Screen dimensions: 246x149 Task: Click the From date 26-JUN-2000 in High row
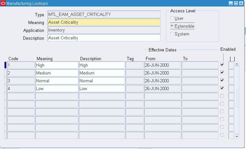(x=163, y=65)
